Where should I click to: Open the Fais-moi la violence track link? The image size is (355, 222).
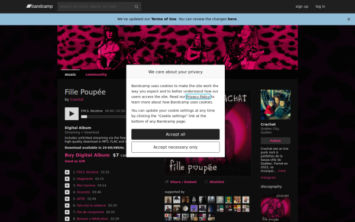[91, 205]
